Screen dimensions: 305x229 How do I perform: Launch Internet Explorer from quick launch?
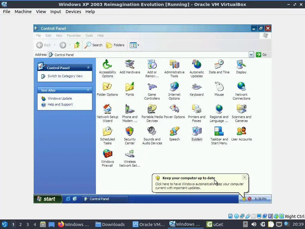coord(68,199)
